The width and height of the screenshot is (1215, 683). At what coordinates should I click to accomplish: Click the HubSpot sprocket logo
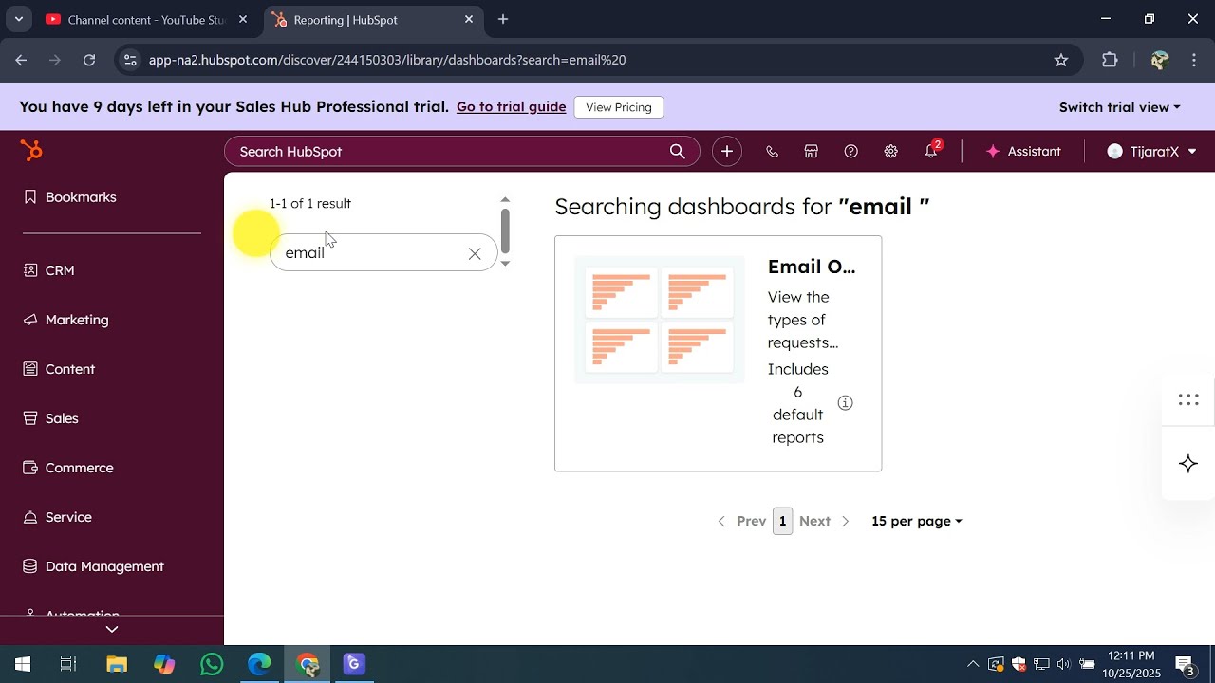[31, 151]
